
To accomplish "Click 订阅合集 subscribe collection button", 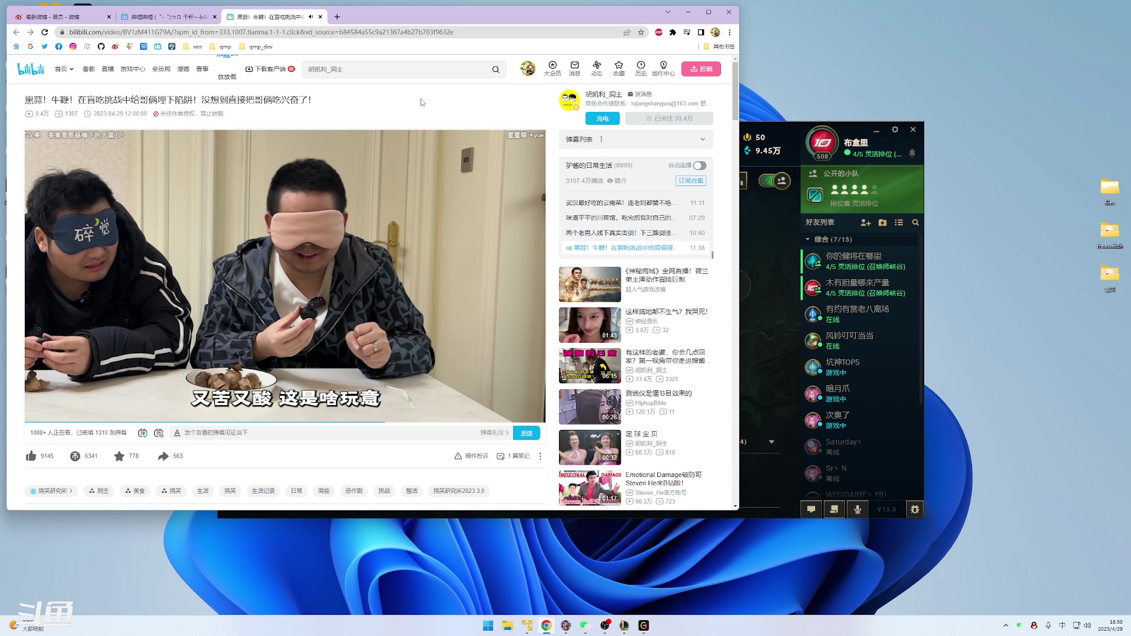I will 691,181.
